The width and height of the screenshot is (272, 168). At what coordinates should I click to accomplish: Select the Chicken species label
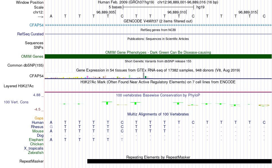coord(37,144)
